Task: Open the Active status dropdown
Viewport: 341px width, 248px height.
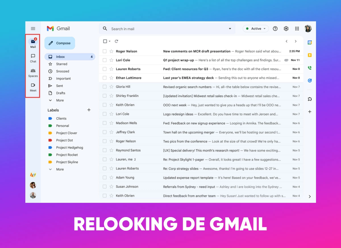Action: tap(256, 29)
